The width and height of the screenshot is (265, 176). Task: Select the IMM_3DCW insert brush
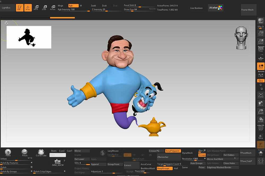tap(58, 163)
